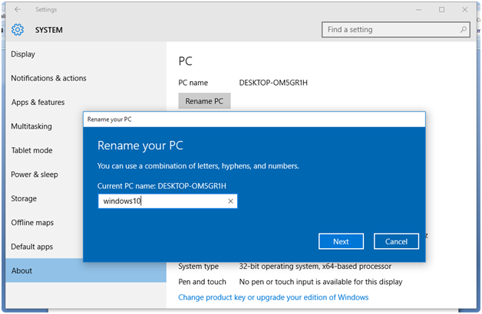This screenshot has width=482, height=314.
Task: Select the About sidebar item
Action: 21,270
